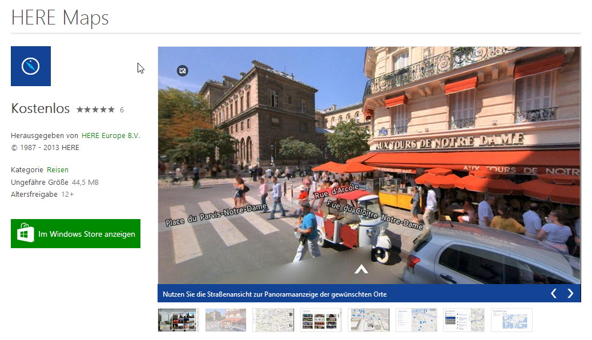The height and width of the screenshot is (340, 592).
Task: Click the large Paris street view screenshot
Action: (369, 165)
